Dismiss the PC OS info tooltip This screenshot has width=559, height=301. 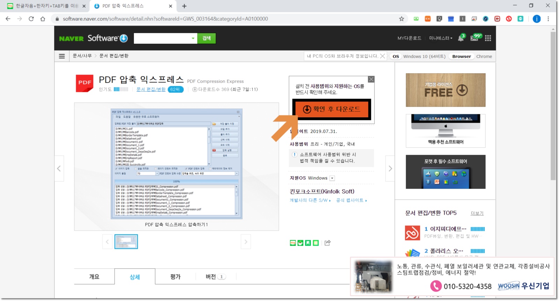click(383, 56)
